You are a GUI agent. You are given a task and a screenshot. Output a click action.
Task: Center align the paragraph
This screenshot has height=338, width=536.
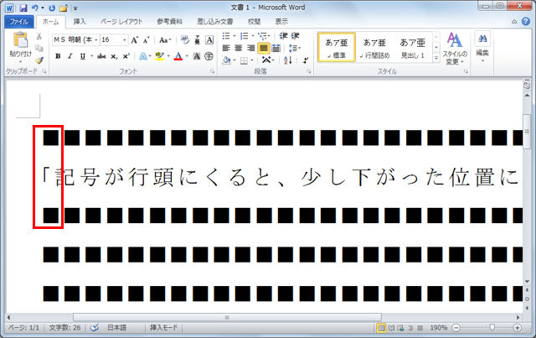point(239,48)
